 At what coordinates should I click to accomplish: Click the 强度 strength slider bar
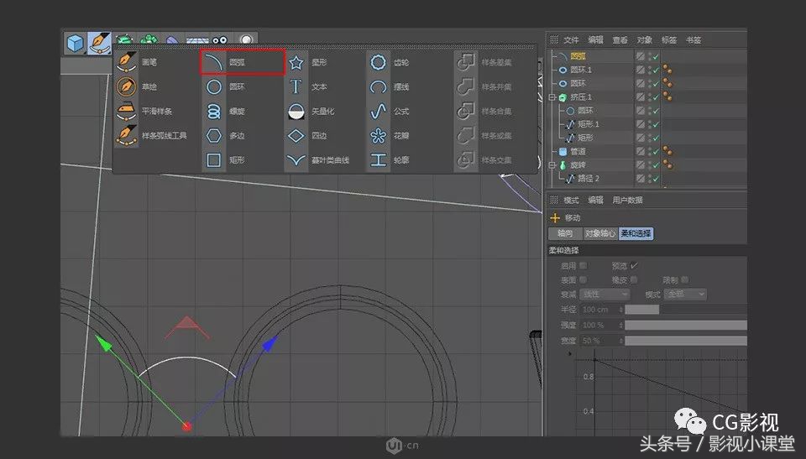click(x=686, y=325)
